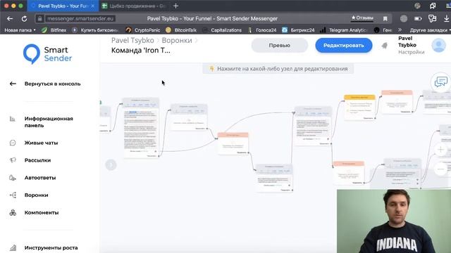
Task: Open Компоненты cubes icon
Action: coord(13,212)
